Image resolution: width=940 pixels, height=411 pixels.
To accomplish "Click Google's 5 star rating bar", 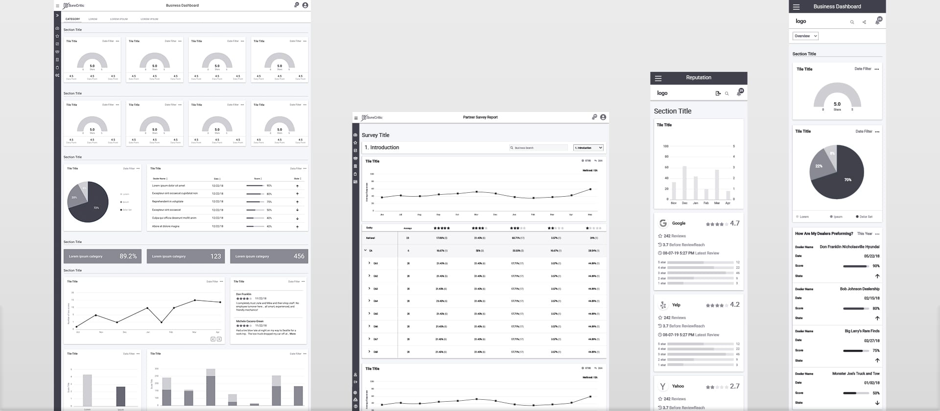I will tap(700, 262).
